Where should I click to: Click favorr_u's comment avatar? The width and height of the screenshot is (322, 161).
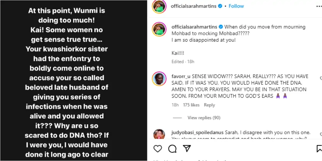[159, 79]
